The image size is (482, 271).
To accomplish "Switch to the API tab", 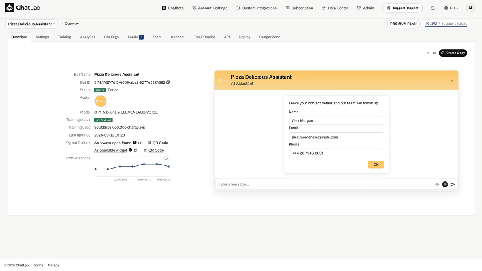I will (227, 37).
